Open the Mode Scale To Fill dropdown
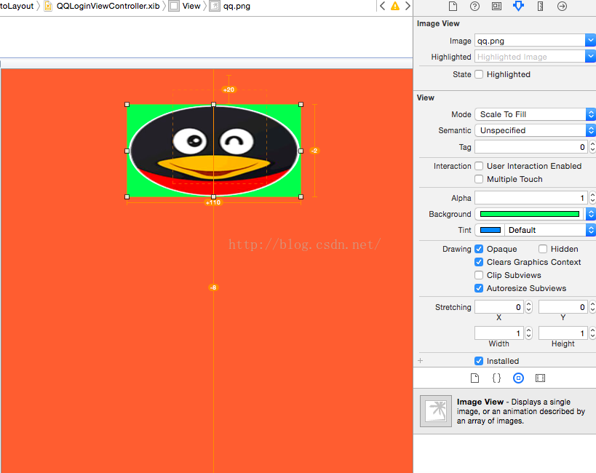The height and width of the screenshot is (473, 596). (x=535, y=114)
